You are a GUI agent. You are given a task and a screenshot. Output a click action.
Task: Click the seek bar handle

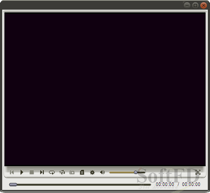13,185
